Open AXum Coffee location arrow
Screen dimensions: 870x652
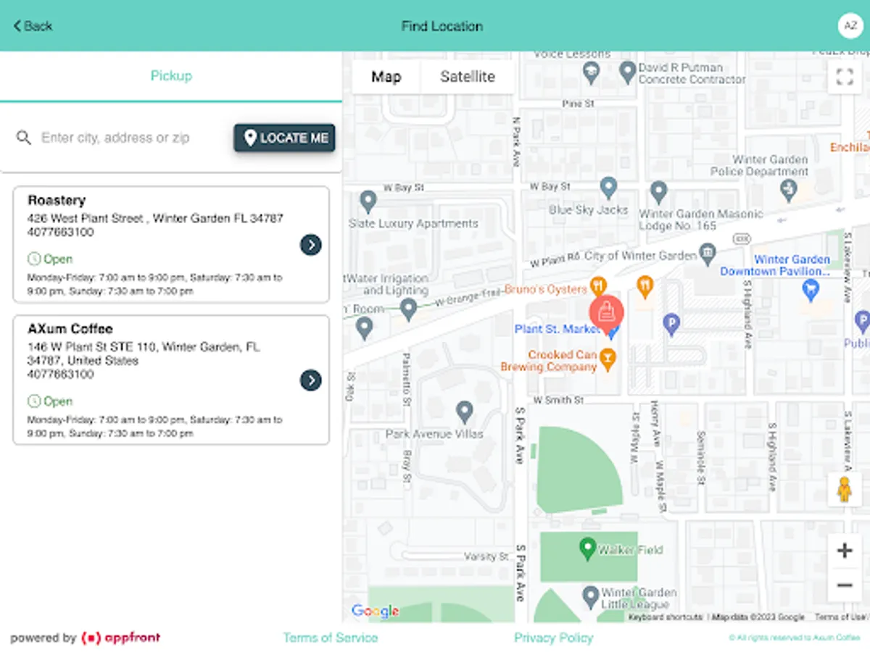point(310,380)
